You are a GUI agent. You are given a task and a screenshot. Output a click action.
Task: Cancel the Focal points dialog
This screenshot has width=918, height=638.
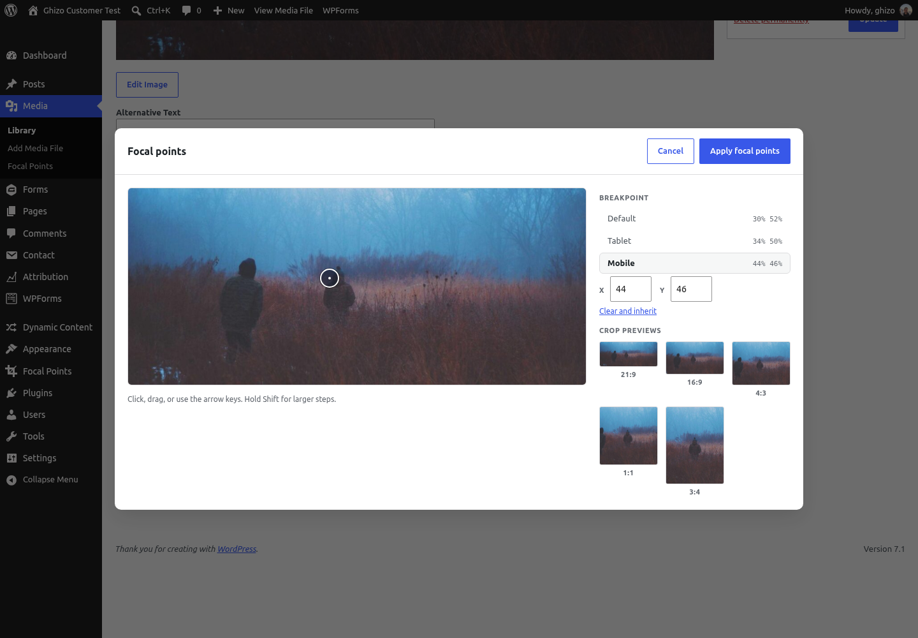pyautogui.click(x=671, y=151)
